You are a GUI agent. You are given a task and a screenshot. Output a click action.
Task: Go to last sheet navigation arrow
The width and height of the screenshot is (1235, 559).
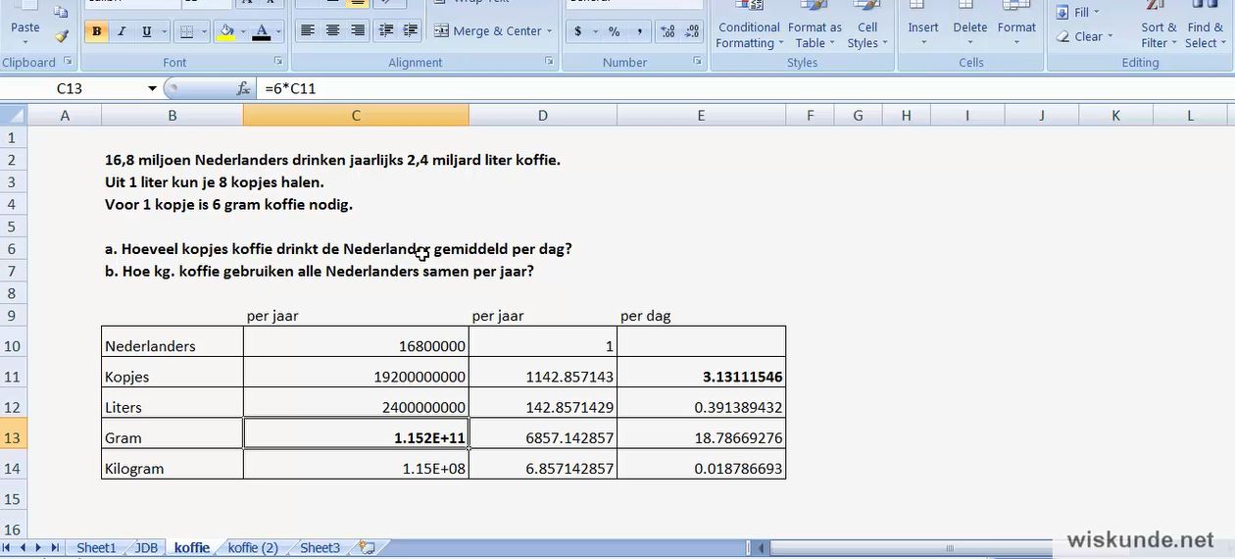point(55,548)
